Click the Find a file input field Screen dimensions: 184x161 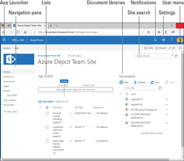(x=141, y=88)
